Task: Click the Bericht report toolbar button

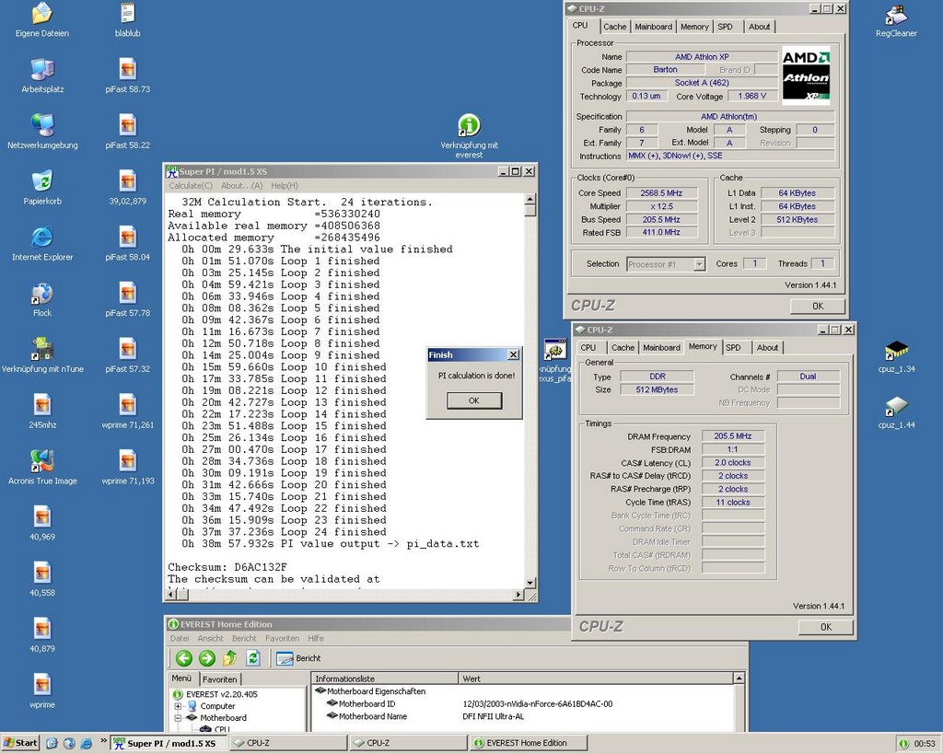Action: click(x=299, y=658)
